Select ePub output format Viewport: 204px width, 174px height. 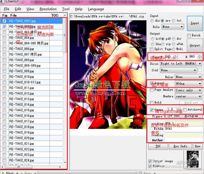point(173,44)
